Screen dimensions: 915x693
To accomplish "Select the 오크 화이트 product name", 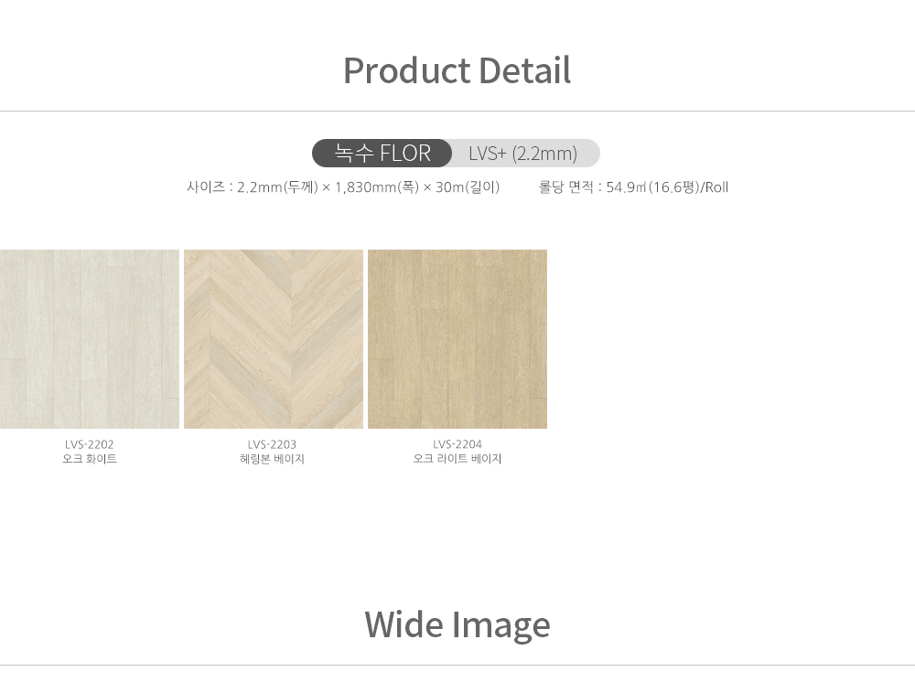I will (90, 459).
